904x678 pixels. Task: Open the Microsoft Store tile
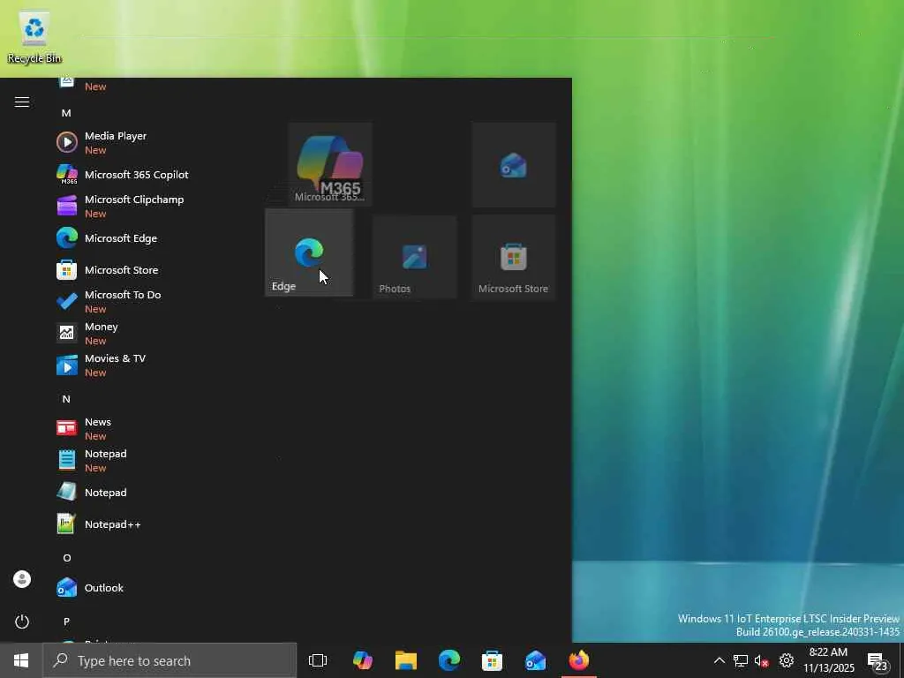[x=514, y=257]
